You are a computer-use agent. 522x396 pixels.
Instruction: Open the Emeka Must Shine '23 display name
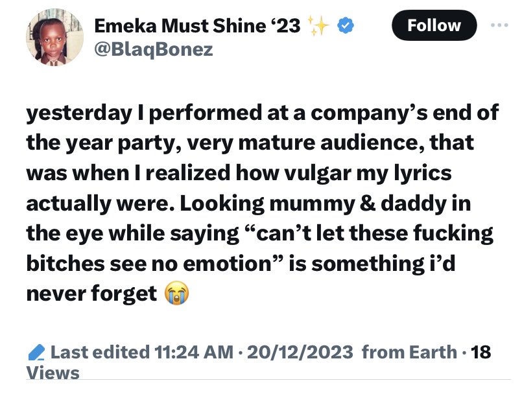pos(198,27)
